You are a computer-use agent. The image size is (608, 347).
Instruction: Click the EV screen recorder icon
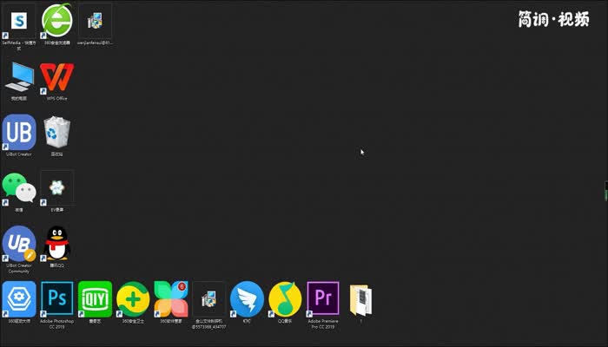point(57,187)
